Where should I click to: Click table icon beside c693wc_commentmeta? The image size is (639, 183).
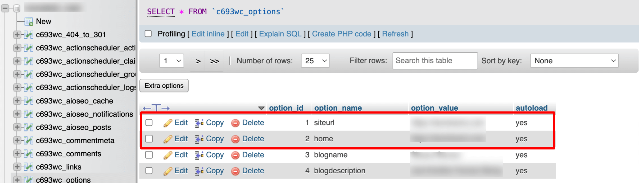28,140
